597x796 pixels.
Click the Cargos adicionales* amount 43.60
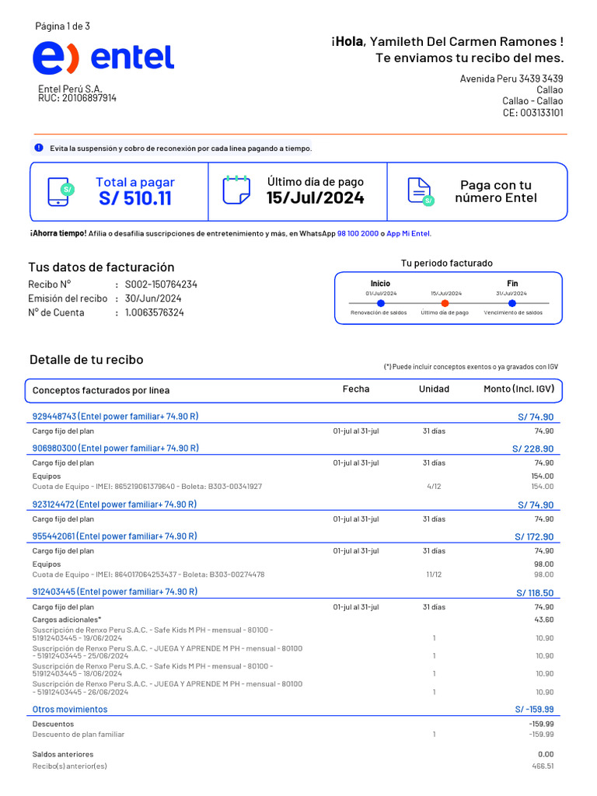[x=544, y=620]
